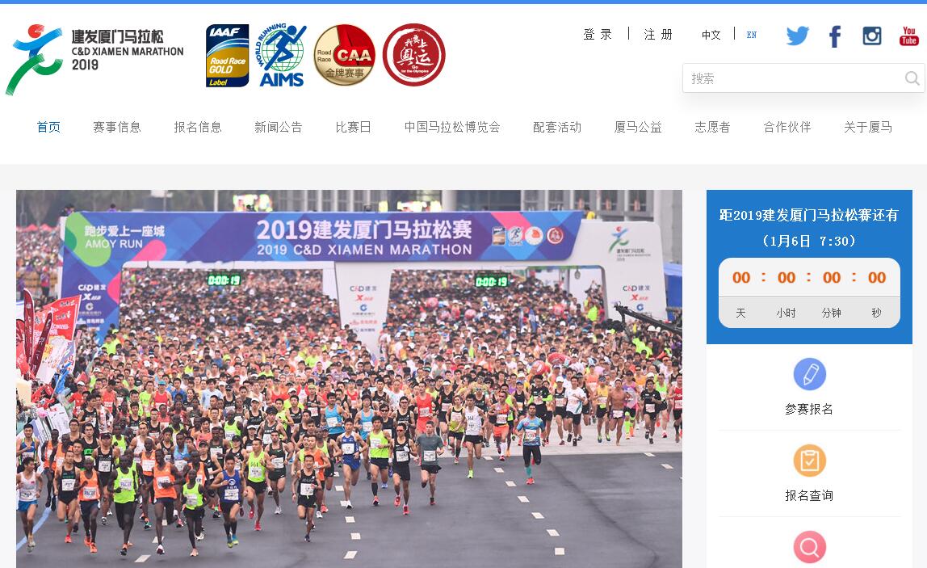
Task: Open the Twitter bird icon
Action: (x=797, y=36)
